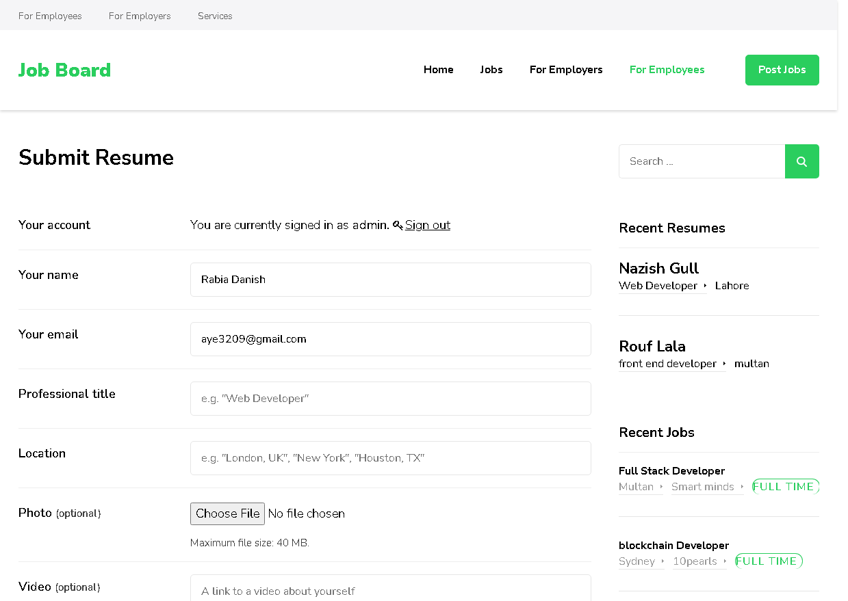This screenshot has height=601, width=848.
Task: Open the Job Board logo link
Action: click(64, 70)
